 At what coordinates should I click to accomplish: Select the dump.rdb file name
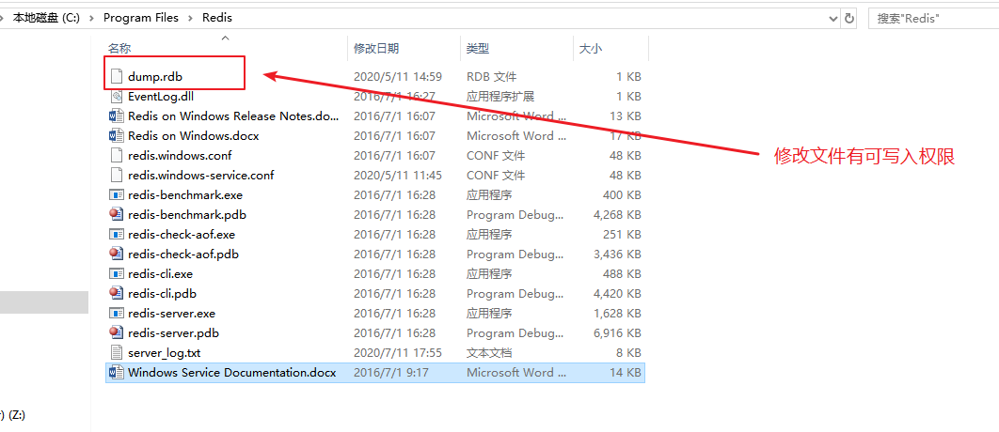(x=156, y=77)
